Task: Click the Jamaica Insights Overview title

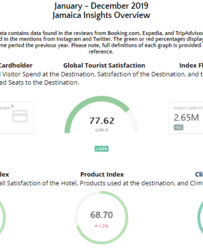Action: [x=101, y=15]
